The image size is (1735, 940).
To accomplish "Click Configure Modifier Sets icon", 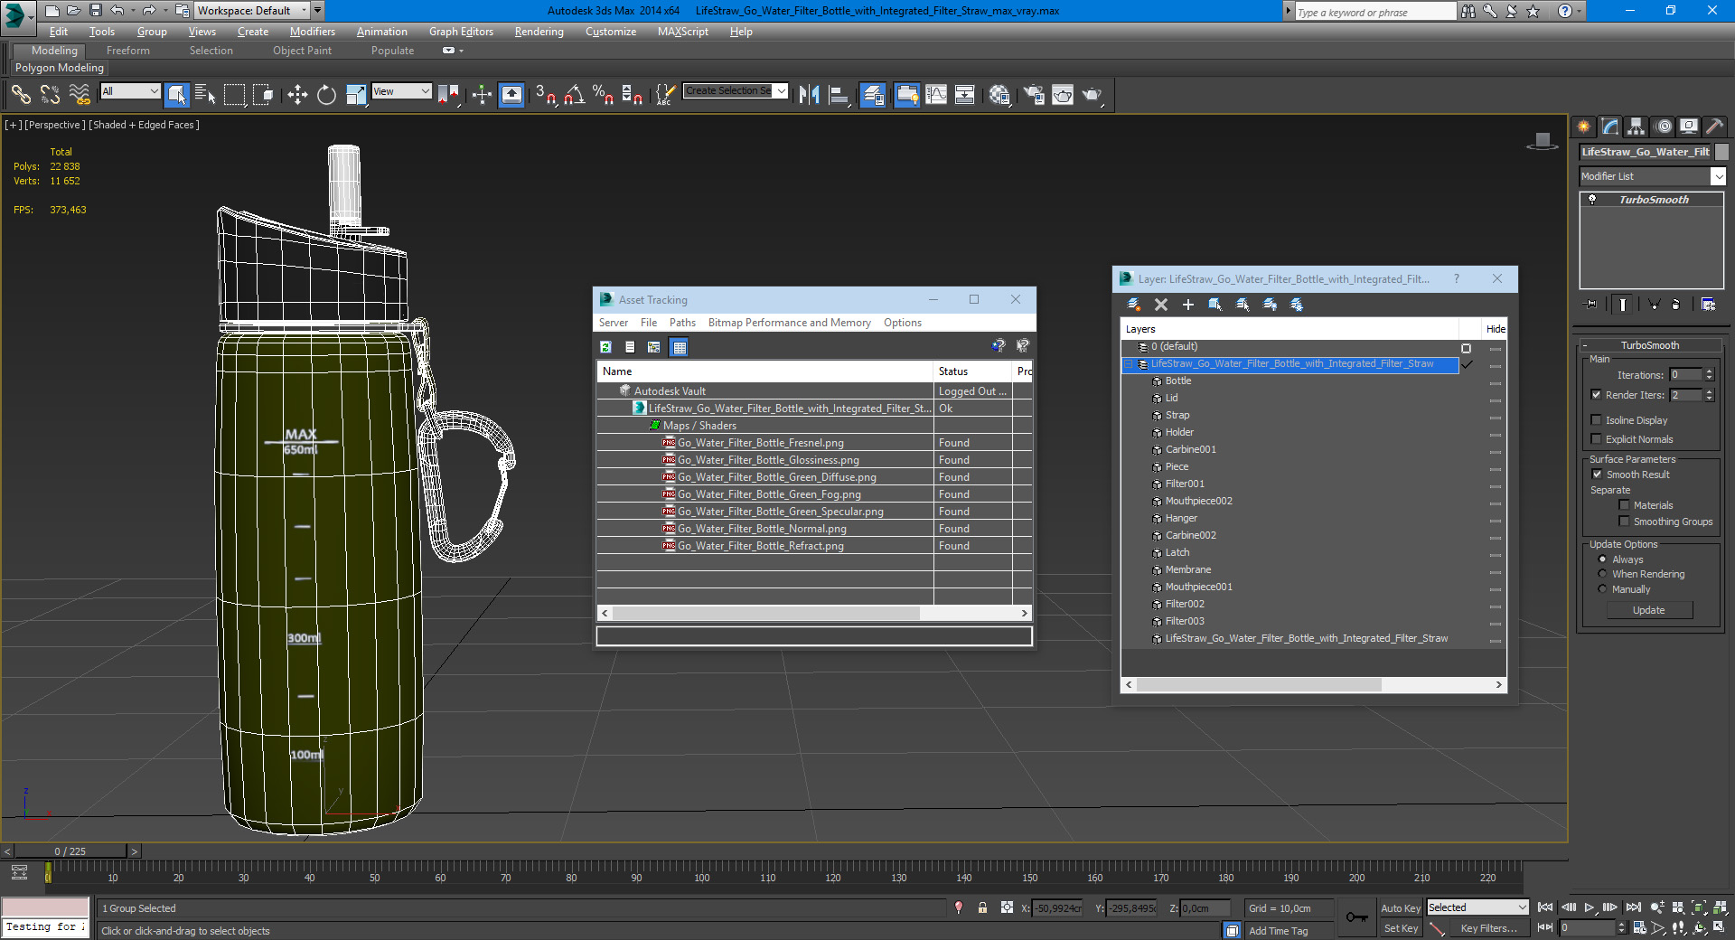I will [1708, 305].
